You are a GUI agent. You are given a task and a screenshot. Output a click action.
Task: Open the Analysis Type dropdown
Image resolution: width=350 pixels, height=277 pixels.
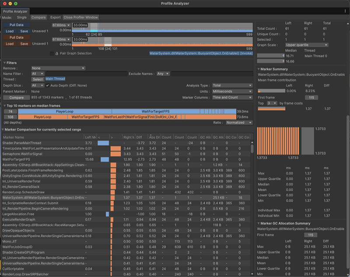click(232, 85)
